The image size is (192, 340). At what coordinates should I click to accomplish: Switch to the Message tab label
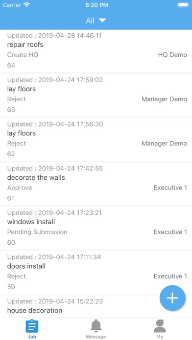click(x=96, y=337)
